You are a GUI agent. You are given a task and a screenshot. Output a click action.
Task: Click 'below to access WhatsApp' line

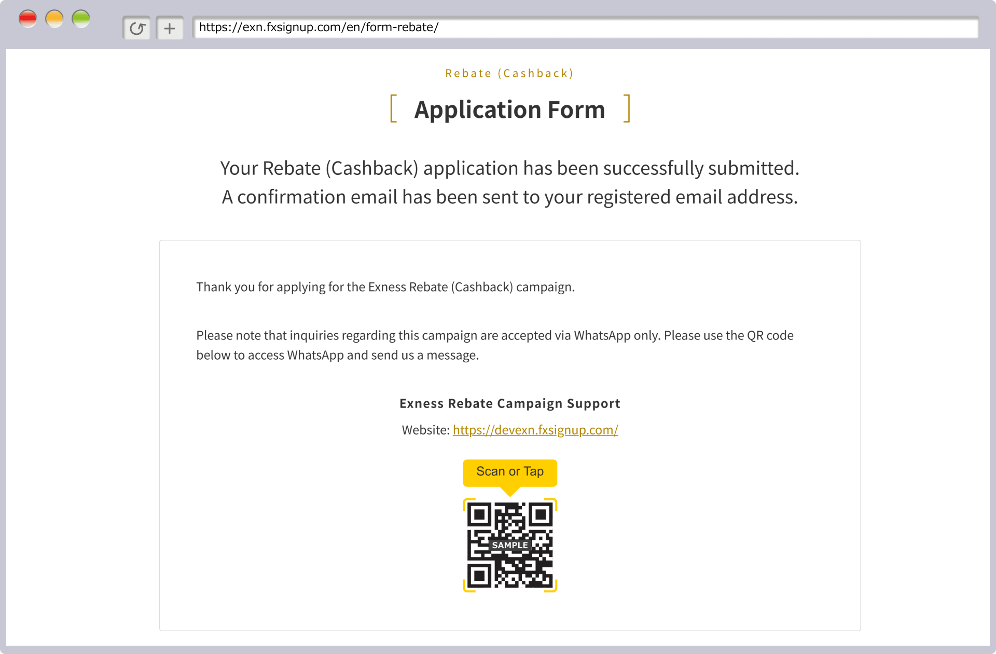point(337,355)
